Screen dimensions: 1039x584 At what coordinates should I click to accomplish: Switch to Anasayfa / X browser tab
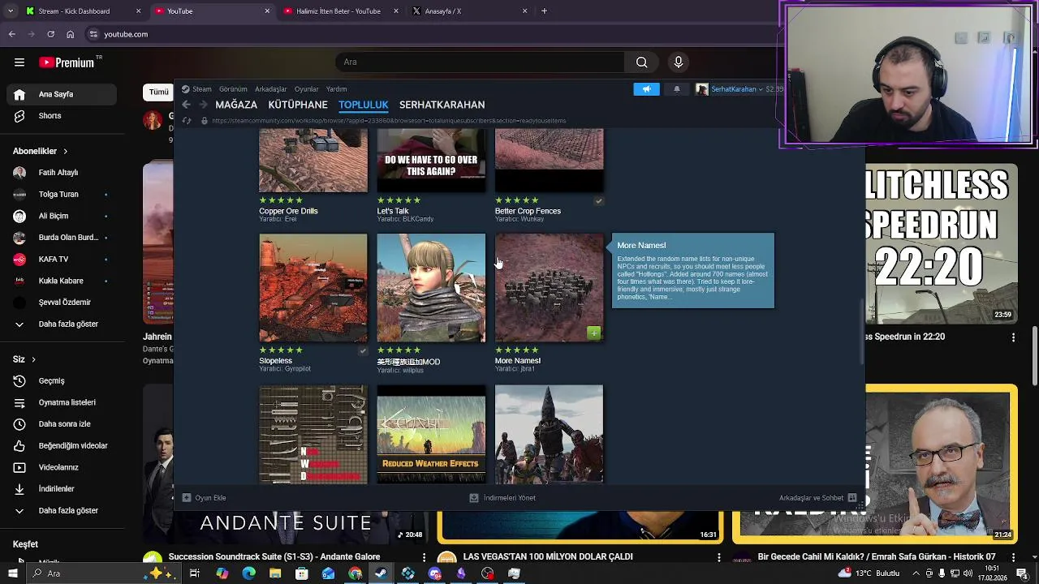470,11
